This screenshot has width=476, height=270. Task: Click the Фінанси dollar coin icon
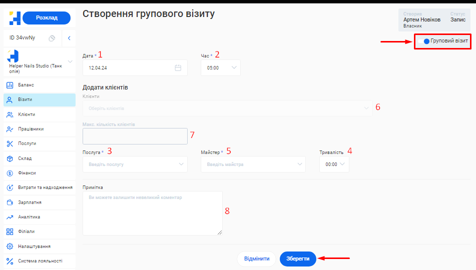coord(10,173)
